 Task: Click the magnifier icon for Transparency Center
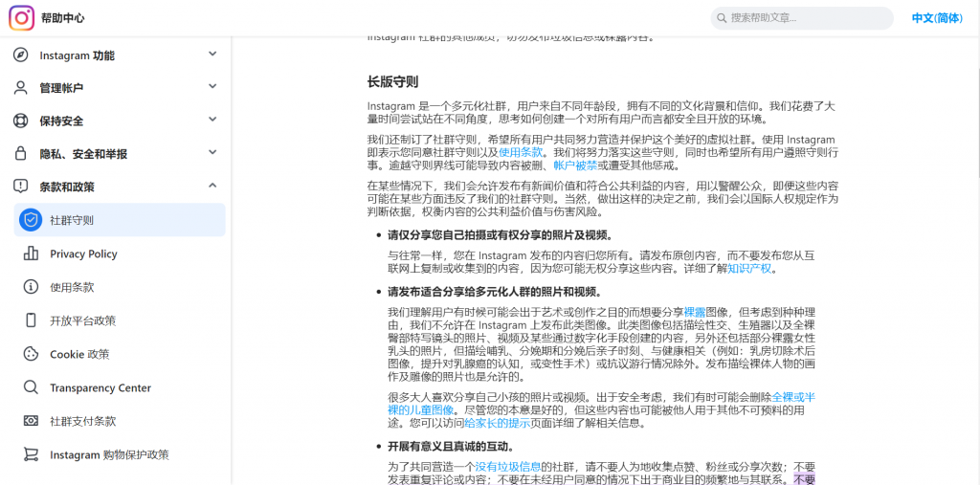pos(31,387)
